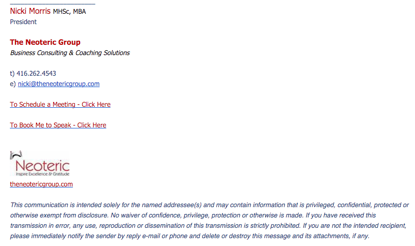Click the name Nicki Morris
The image size is (415, 246).
[x=30, y=11]
